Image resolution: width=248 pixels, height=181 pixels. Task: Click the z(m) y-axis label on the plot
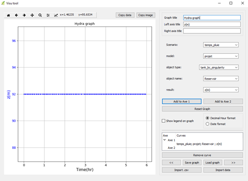coord(9,95)
